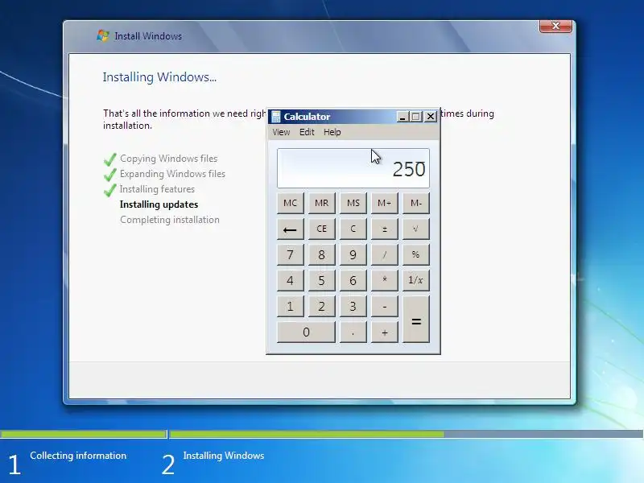The height and width of the screenshot is (483, 644).
Task: Open the Calculator Edit menu
Action: click(x=307, y=132)
